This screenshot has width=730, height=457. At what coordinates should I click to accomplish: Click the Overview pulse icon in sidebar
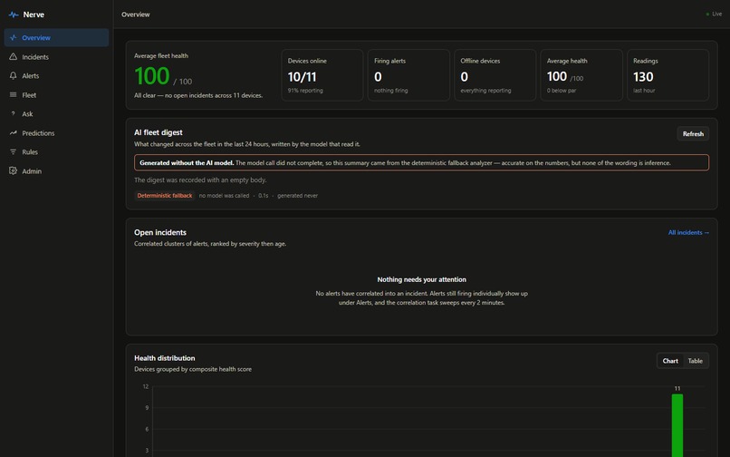(13, 38)
